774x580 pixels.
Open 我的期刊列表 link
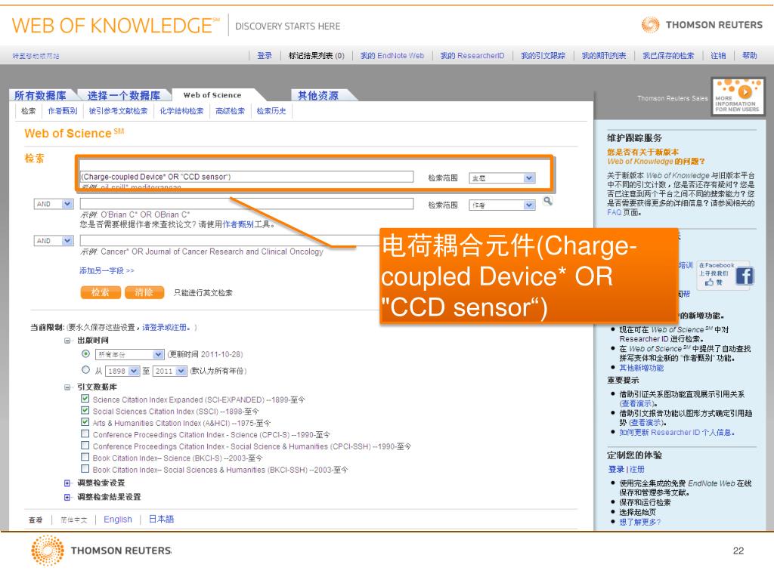[604, 56]
